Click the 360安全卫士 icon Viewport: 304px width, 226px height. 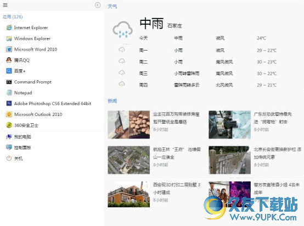[x=9, y=125]
